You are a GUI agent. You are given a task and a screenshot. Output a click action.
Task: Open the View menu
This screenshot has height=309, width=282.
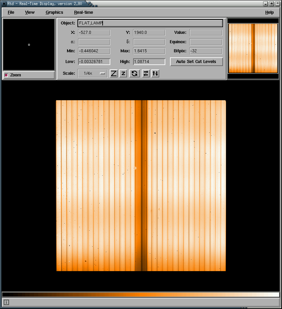(x=30, y=12)
